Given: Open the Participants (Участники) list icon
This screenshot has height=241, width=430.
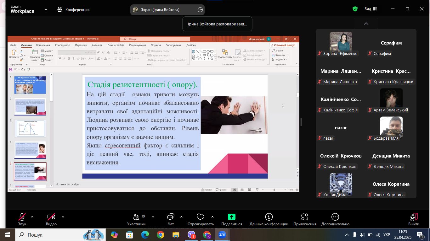Looking at the screenshot, I should (x=136, y=217).
